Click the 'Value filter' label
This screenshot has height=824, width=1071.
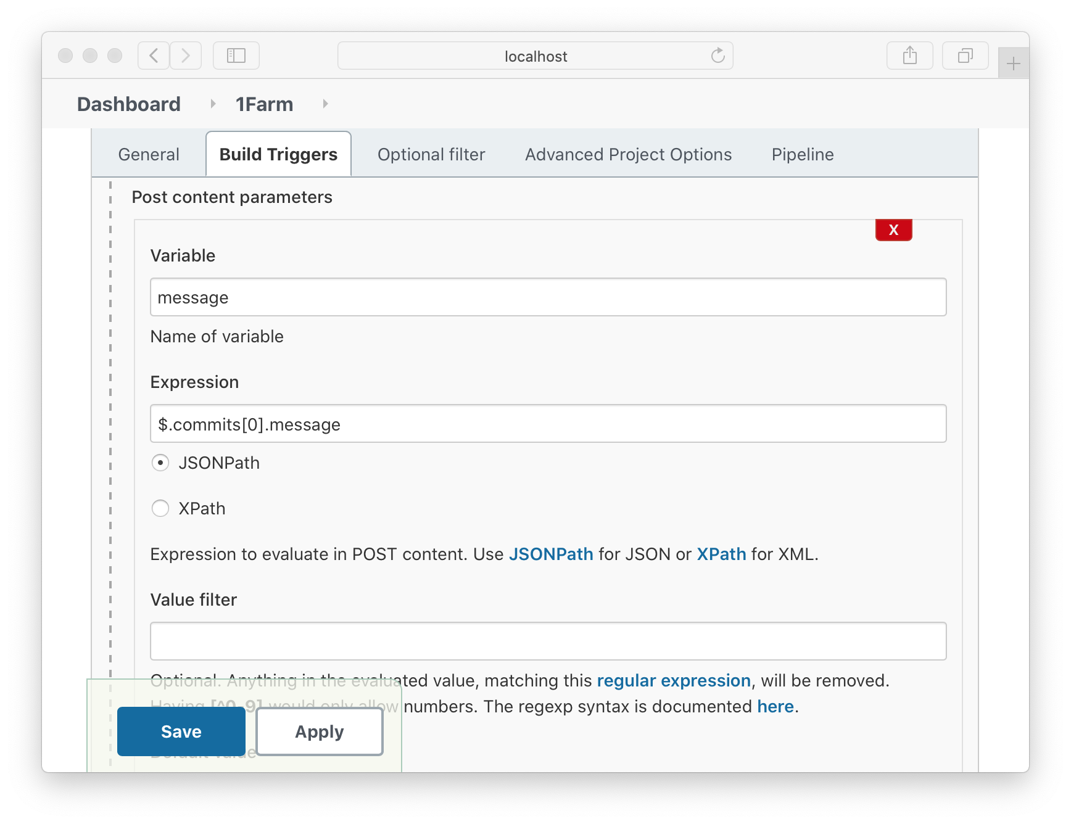point(194,600)
